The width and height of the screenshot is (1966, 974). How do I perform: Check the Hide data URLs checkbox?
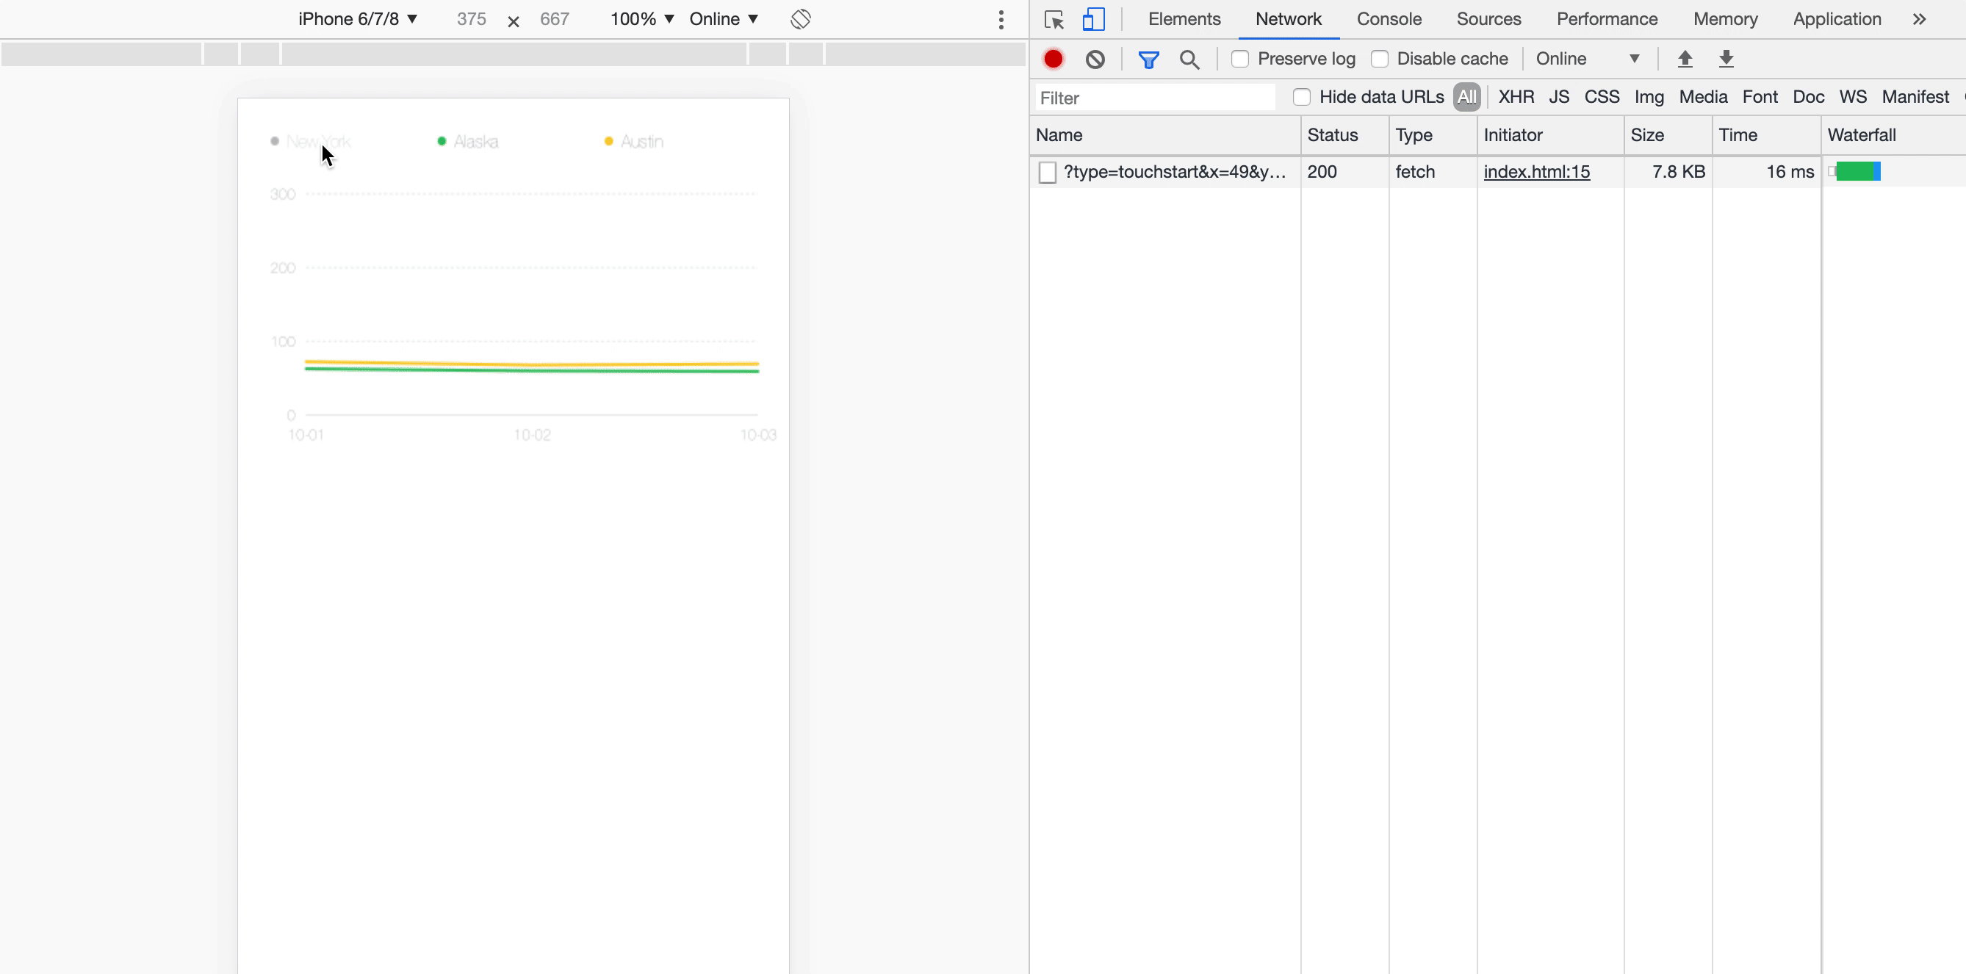[x=1301, y=97]
